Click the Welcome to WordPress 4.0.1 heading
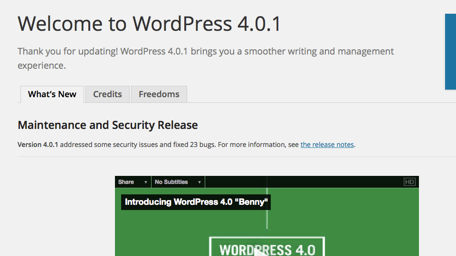The image size is (456, 256). [x=149, y=24]
